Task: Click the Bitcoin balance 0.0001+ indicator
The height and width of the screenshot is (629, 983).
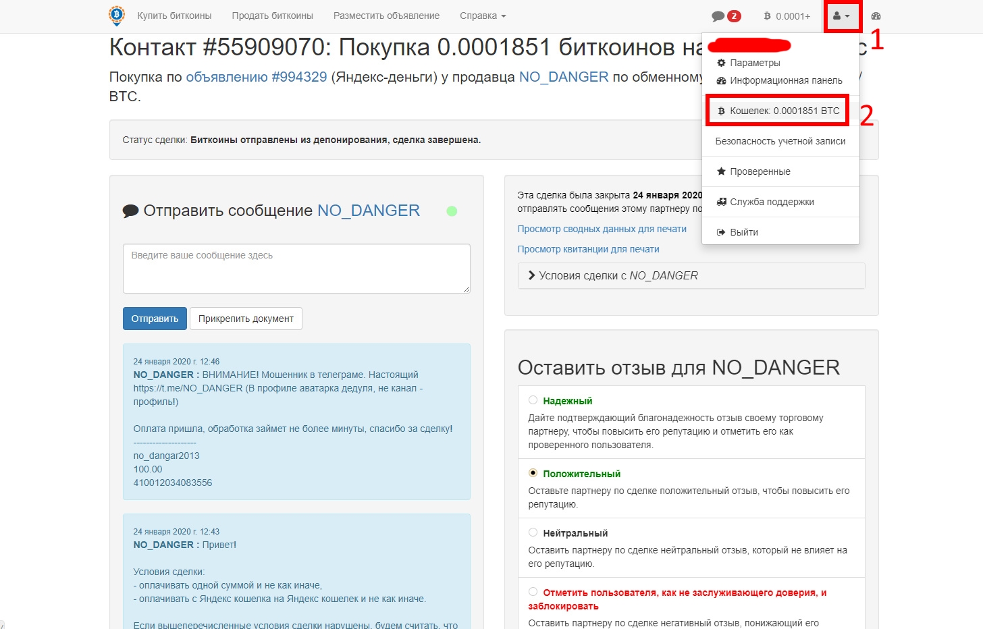Action: 787,16
